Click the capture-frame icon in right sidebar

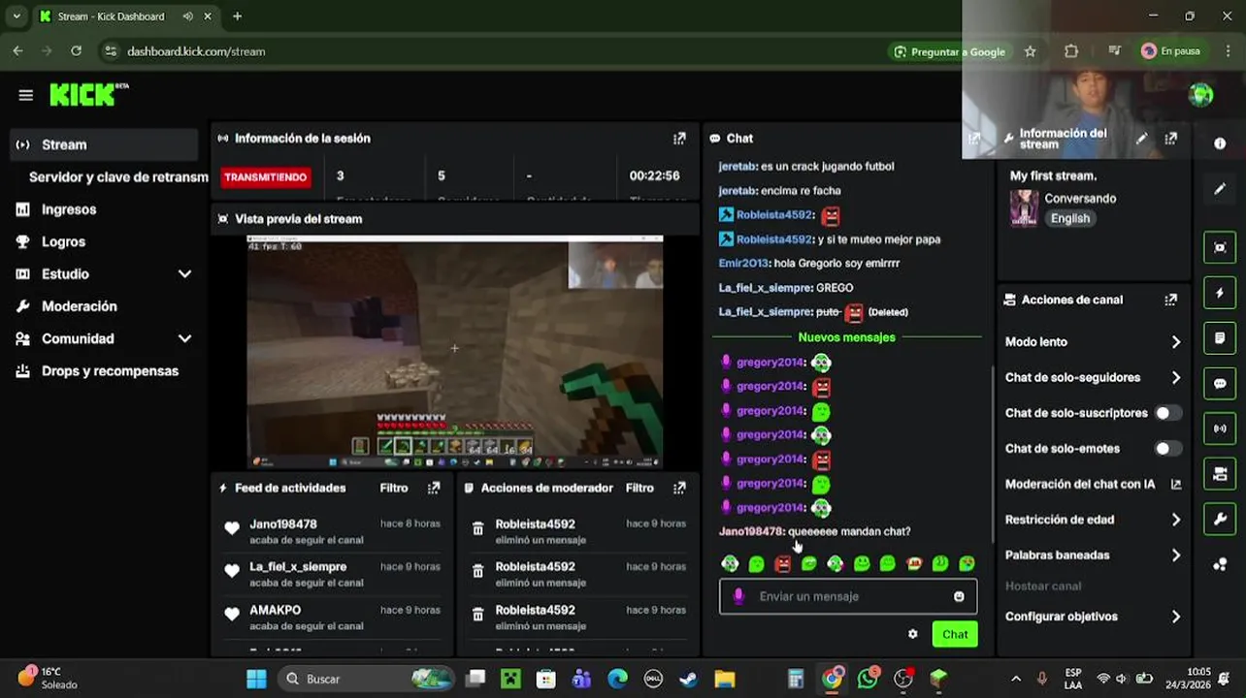pos(1220,247)
